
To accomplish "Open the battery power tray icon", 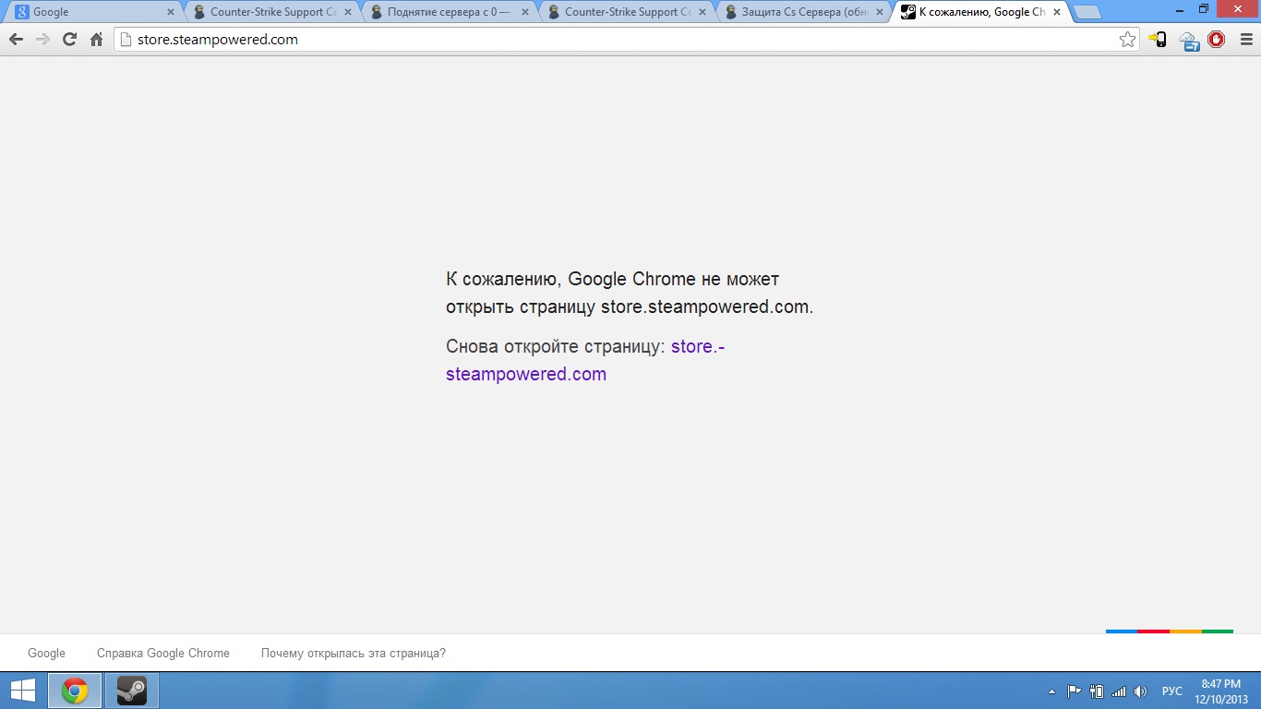I will pos(1097,691).
